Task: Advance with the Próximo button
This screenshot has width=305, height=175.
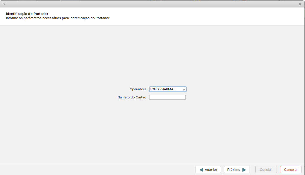Action: point(237,170)
